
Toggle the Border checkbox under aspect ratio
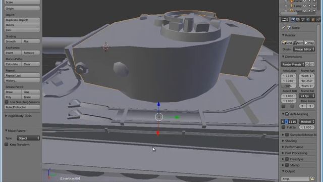click(x=284, y=106)
